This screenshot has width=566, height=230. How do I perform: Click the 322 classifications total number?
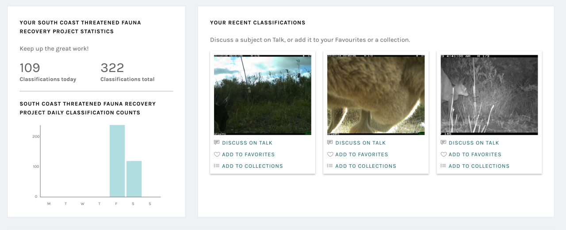click(x=112, y=68)
